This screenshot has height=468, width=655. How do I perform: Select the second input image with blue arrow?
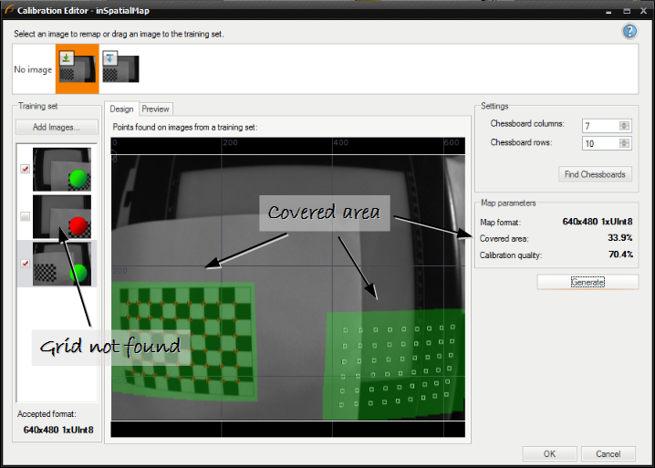point(120,68)
